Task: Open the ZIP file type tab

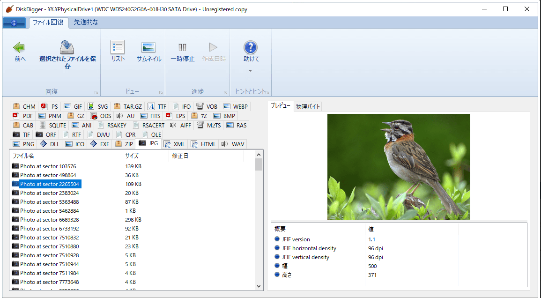Action: click(x=124, y=144)
